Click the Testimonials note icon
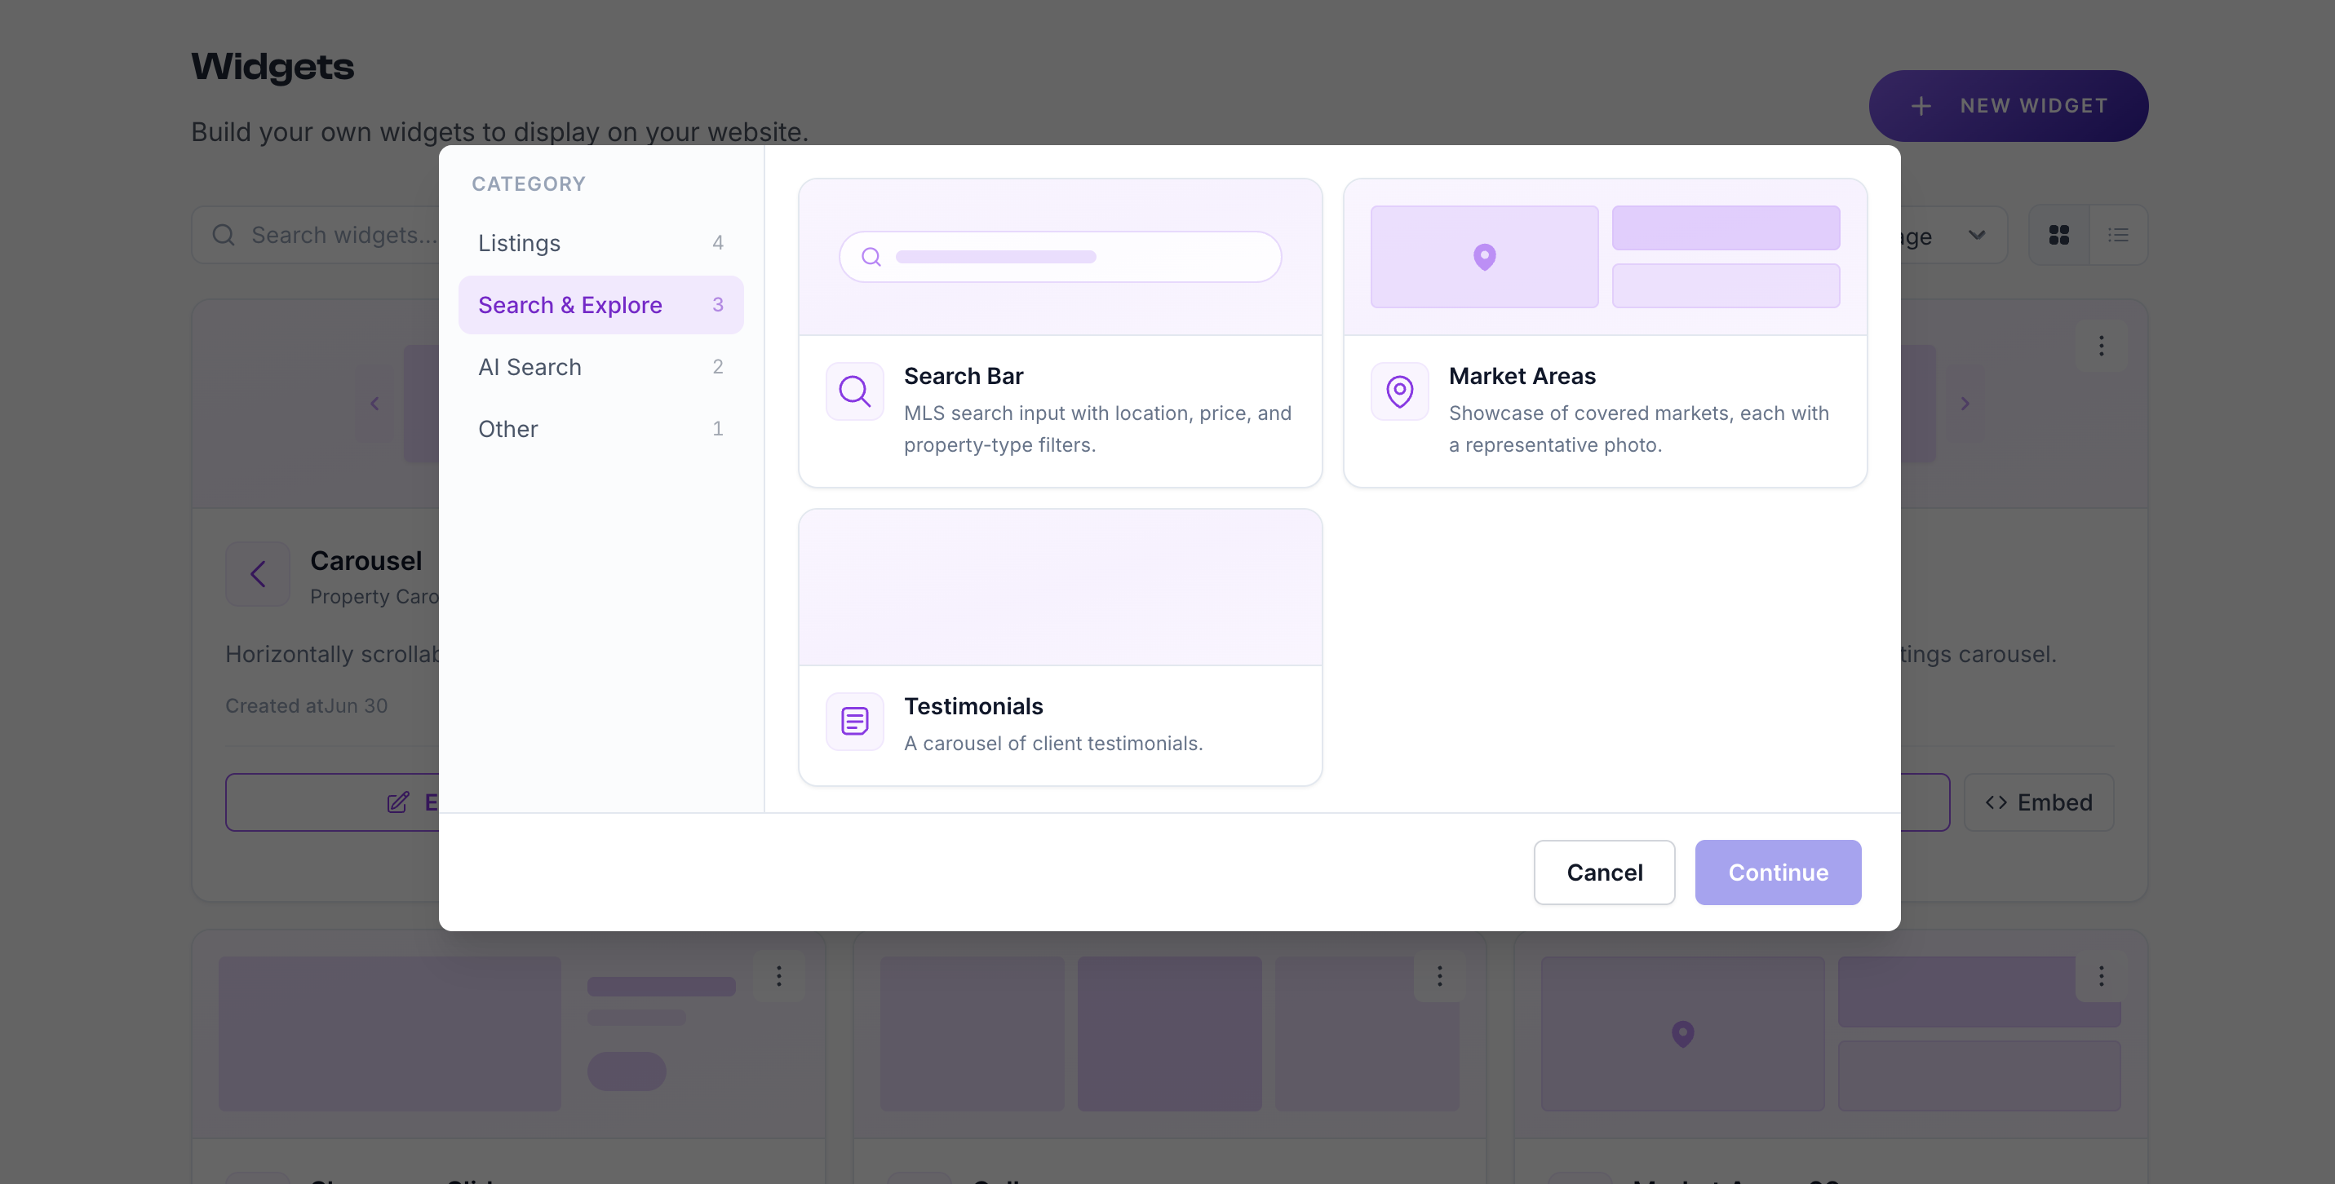Viewport: 2335px width, 1184px height. pyautogui.click(x=854, y=722)
